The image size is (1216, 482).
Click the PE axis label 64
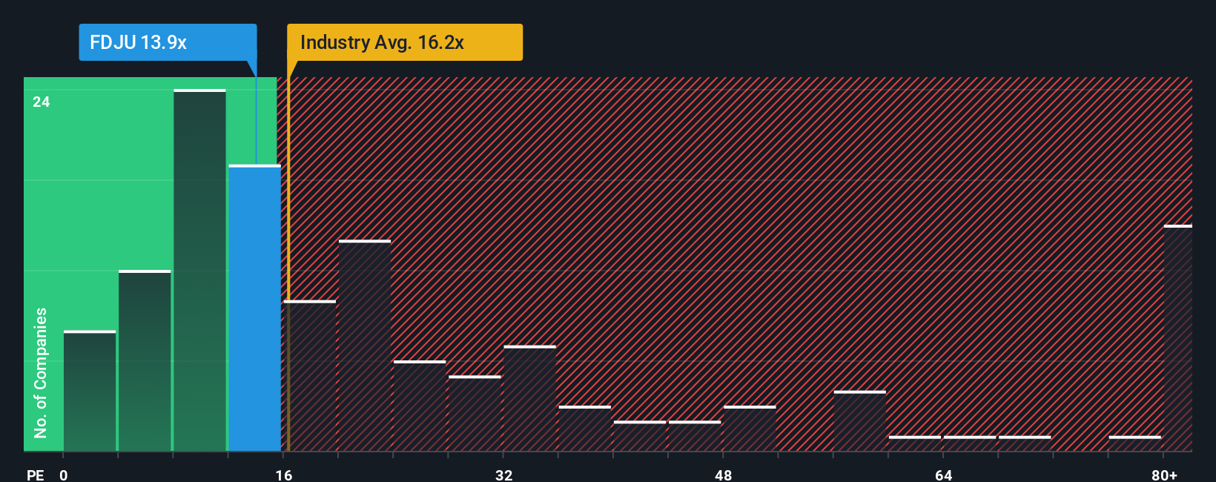944,475
